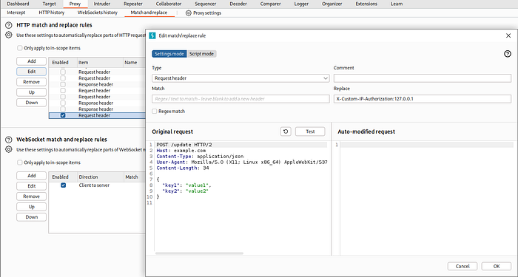Click Remove in HTTP match and replace rules

point(32,82)
